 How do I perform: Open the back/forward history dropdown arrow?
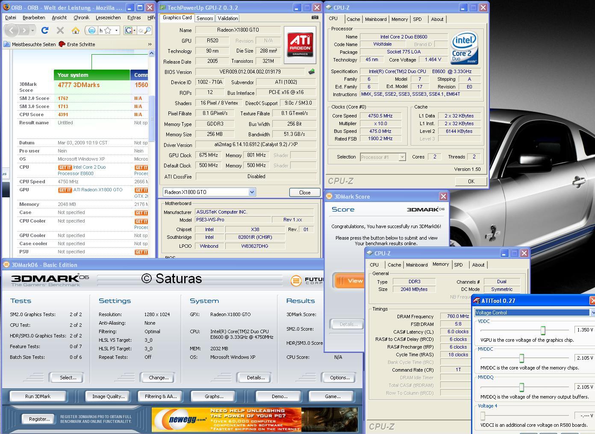click(34, 30)
